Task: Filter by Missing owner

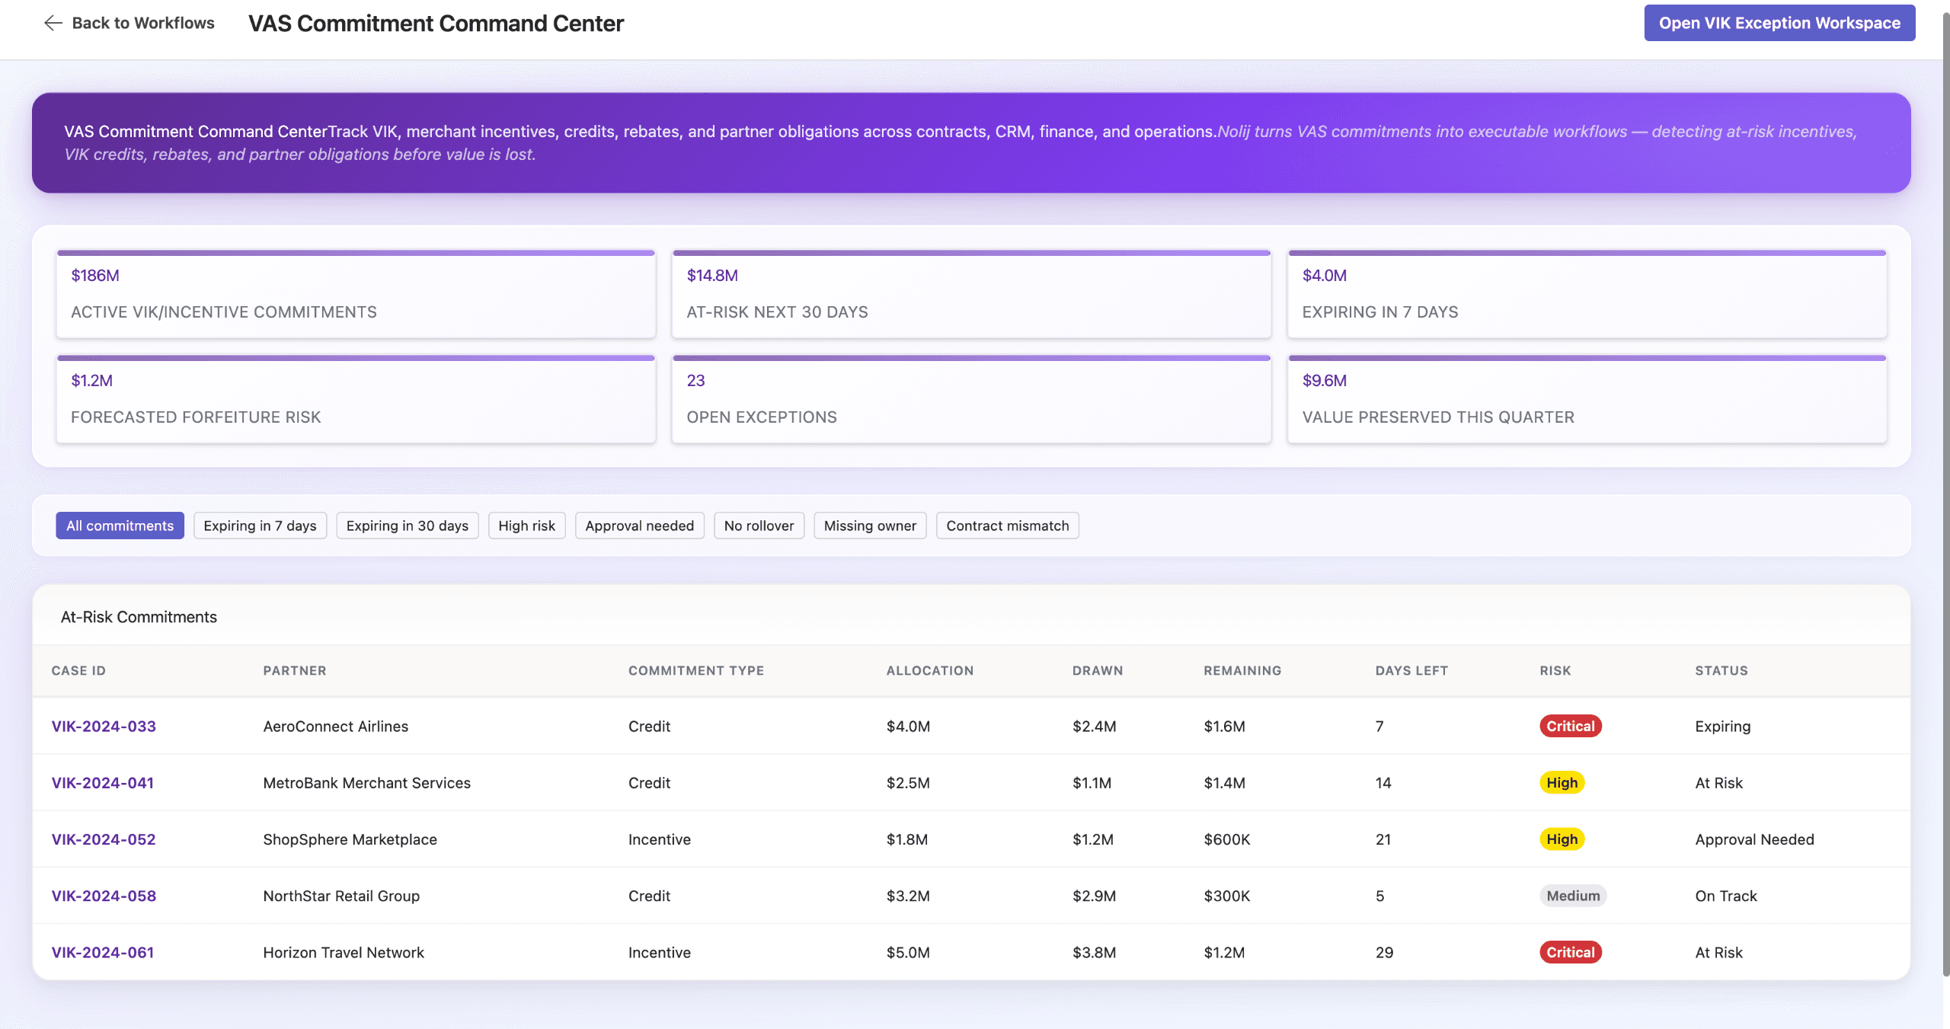Action: click(x=870, y=526)
